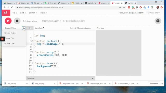Click the Saved 25 seconds ago status

[80, 28]
